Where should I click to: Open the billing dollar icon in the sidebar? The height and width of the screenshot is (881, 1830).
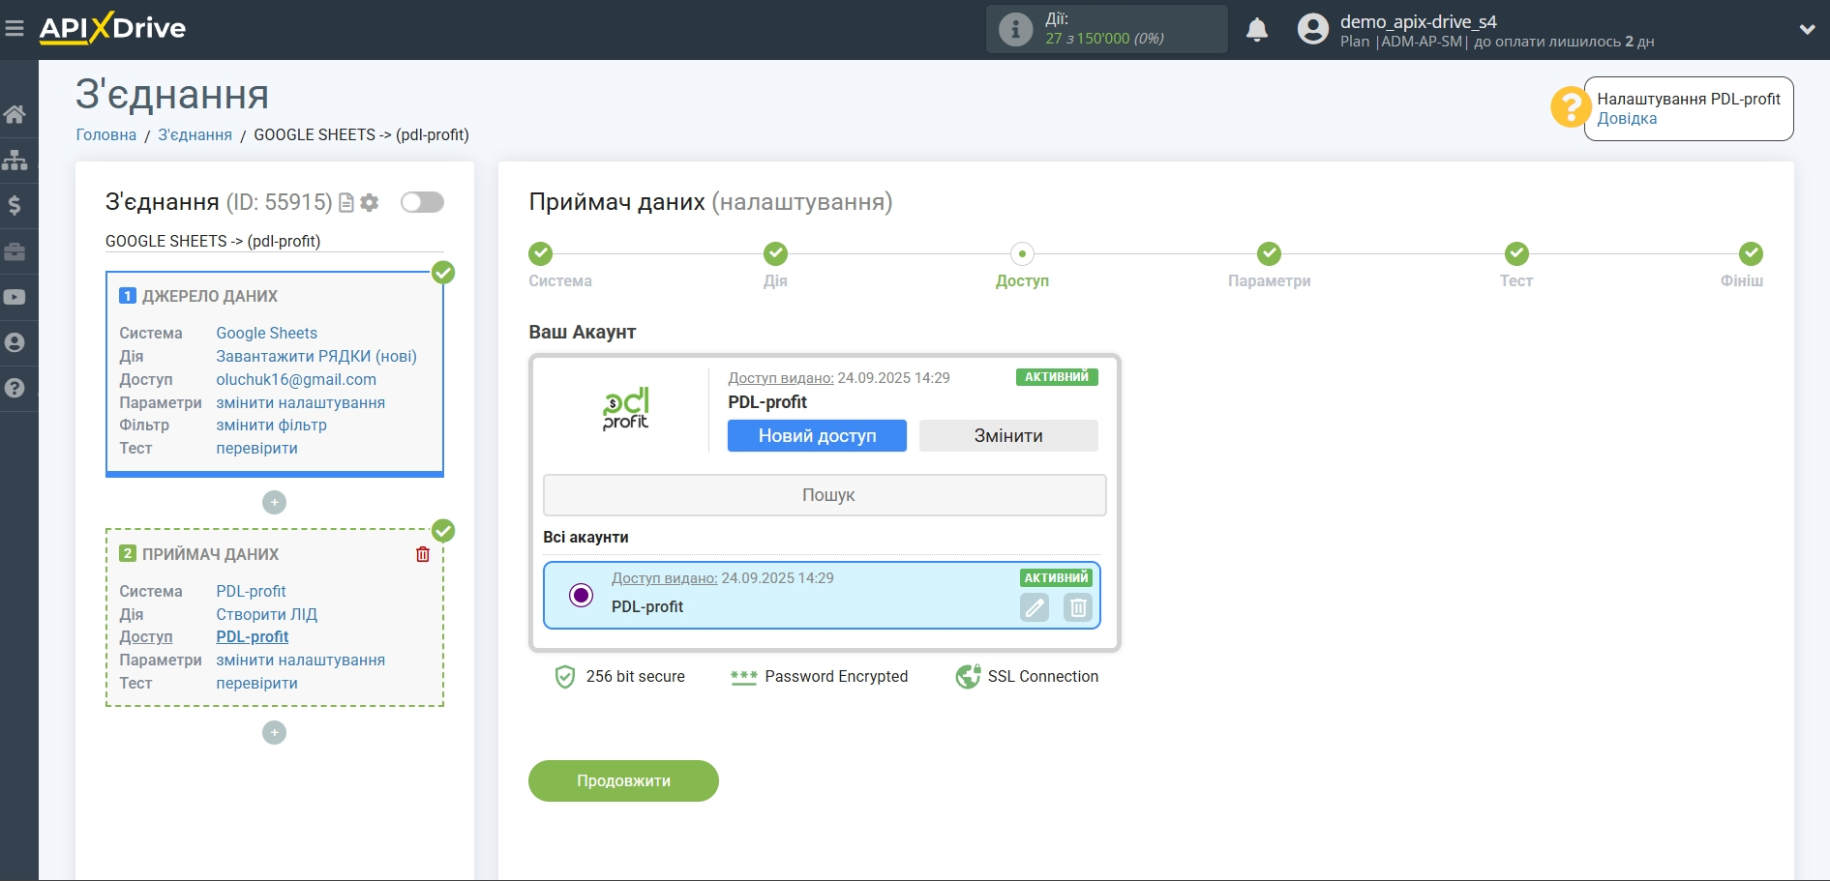click(15, 205)
